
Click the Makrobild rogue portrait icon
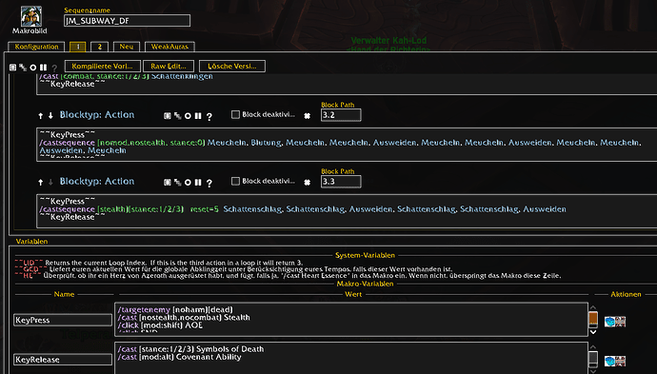[x=31, y=16]
